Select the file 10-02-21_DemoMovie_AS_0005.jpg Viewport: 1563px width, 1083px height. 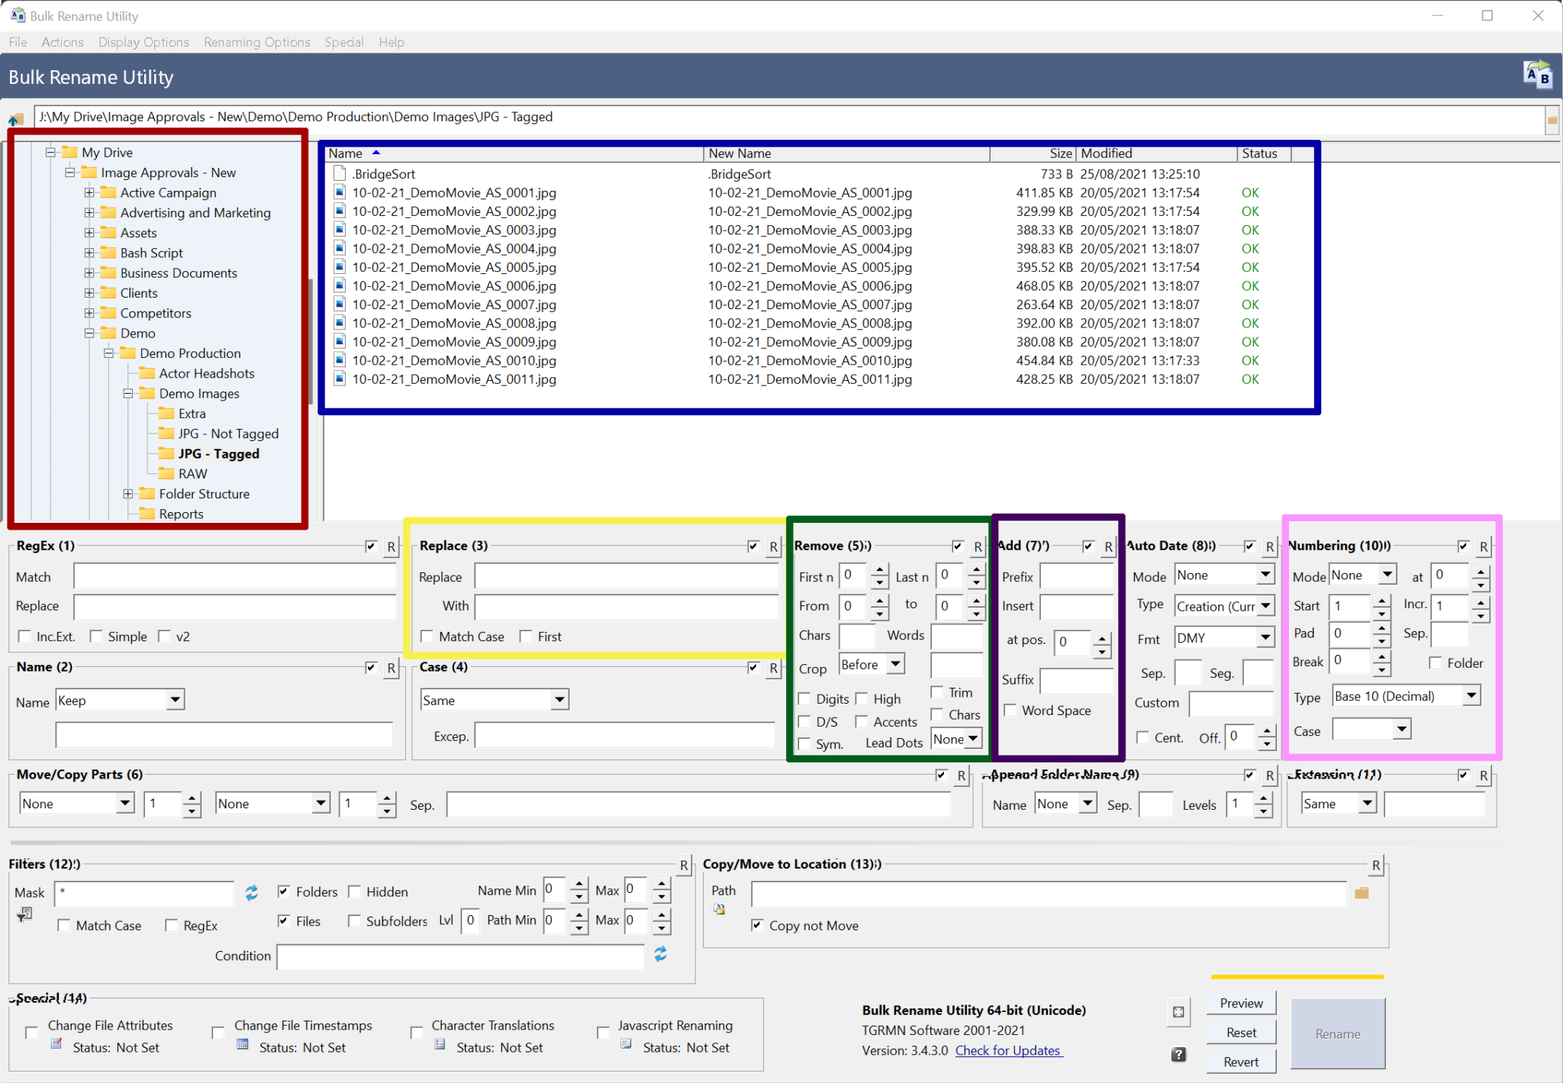(454, 267)
